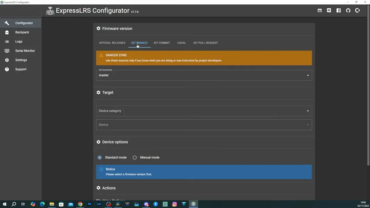Open Windows taskbar search
The width and height of the screenshot is (370, 208).
[x=14, y=204]
